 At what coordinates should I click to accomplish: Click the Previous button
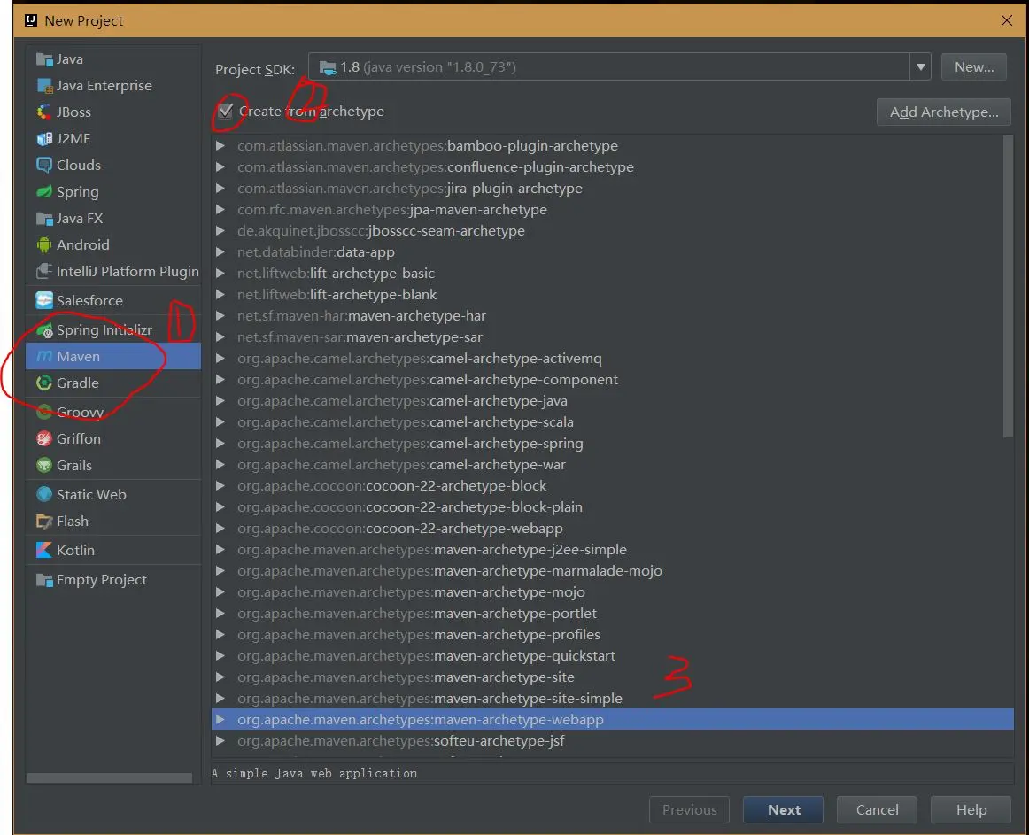coord(689,809)
